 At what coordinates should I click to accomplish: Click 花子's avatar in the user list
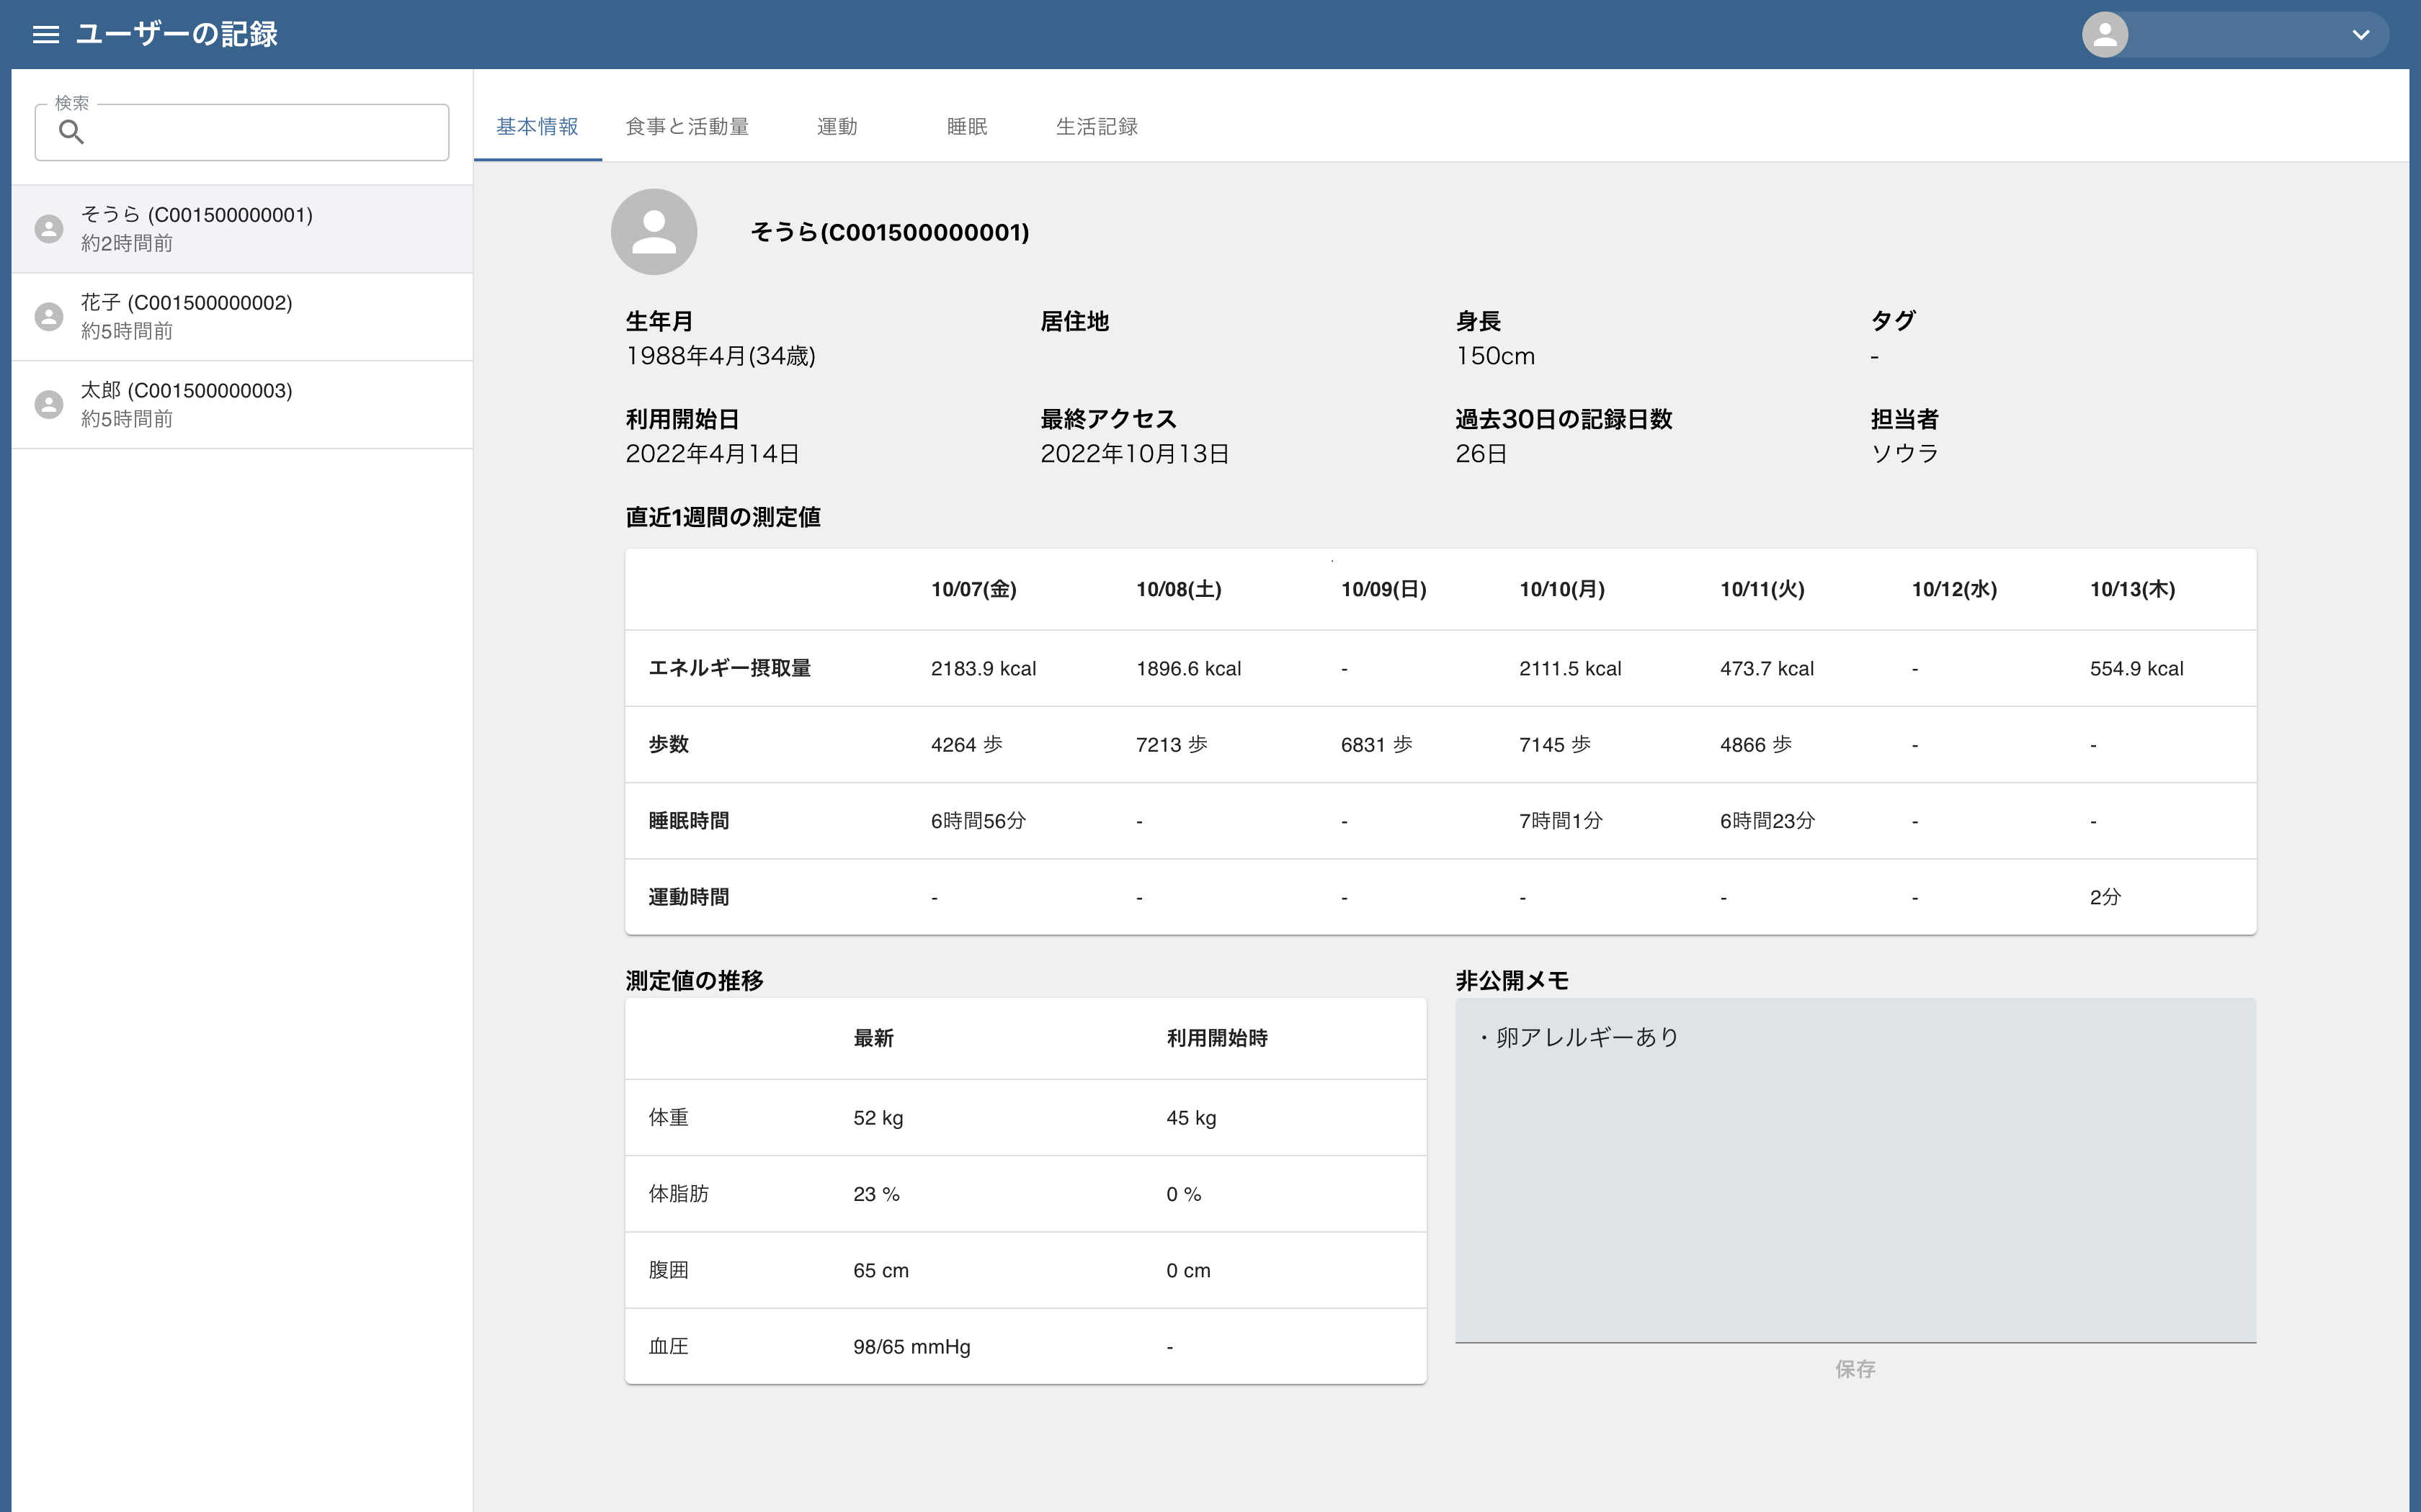(x=49, y=316)
